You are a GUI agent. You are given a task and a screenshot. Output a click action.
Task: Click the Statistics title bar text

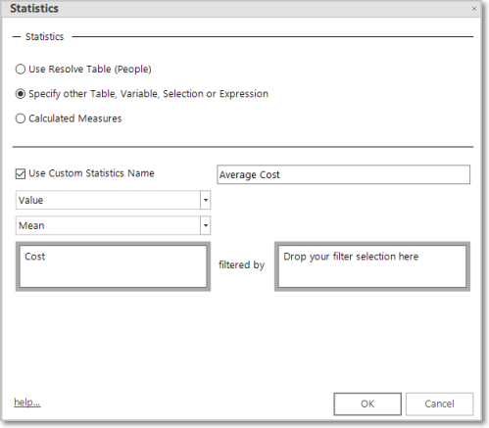tap(34, 9)
